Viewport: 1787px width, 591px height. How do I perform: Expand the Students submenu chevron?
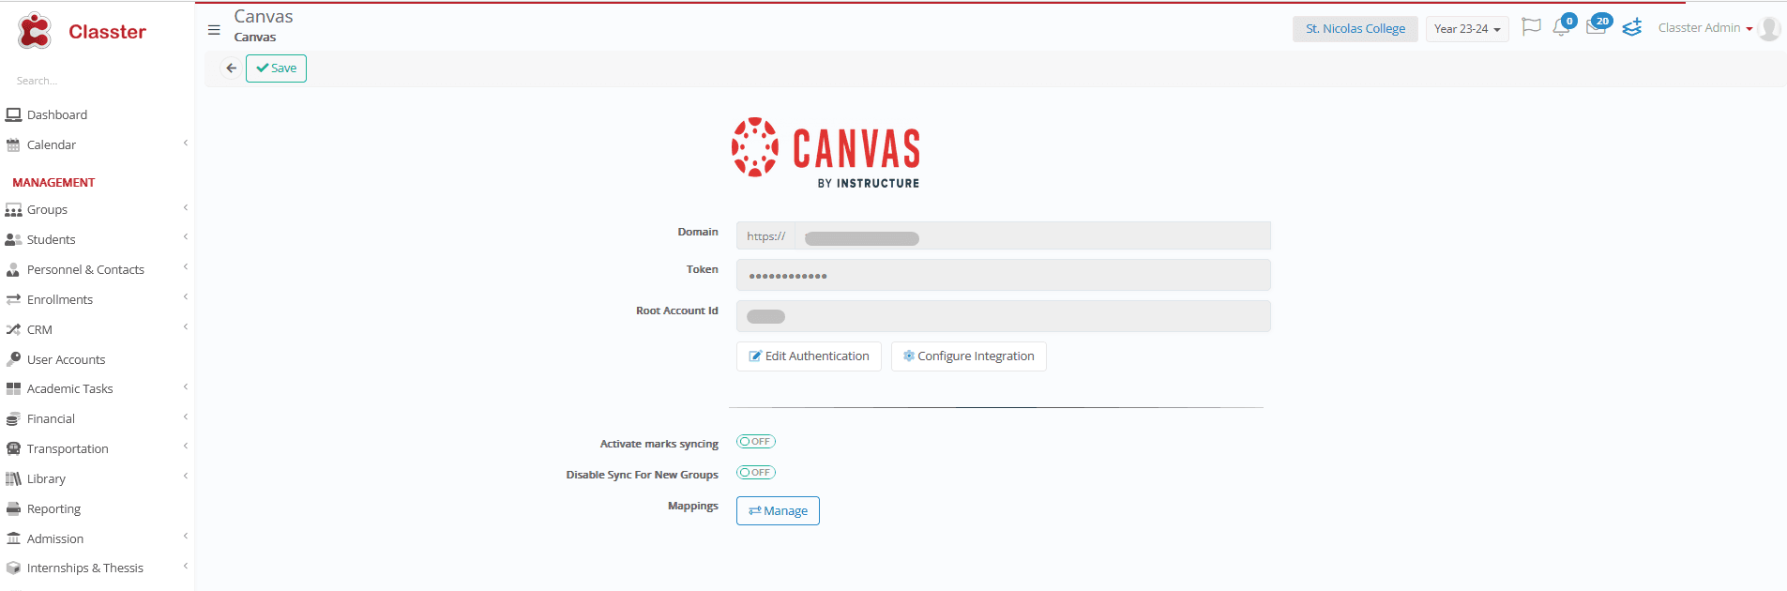pos(186,237)
